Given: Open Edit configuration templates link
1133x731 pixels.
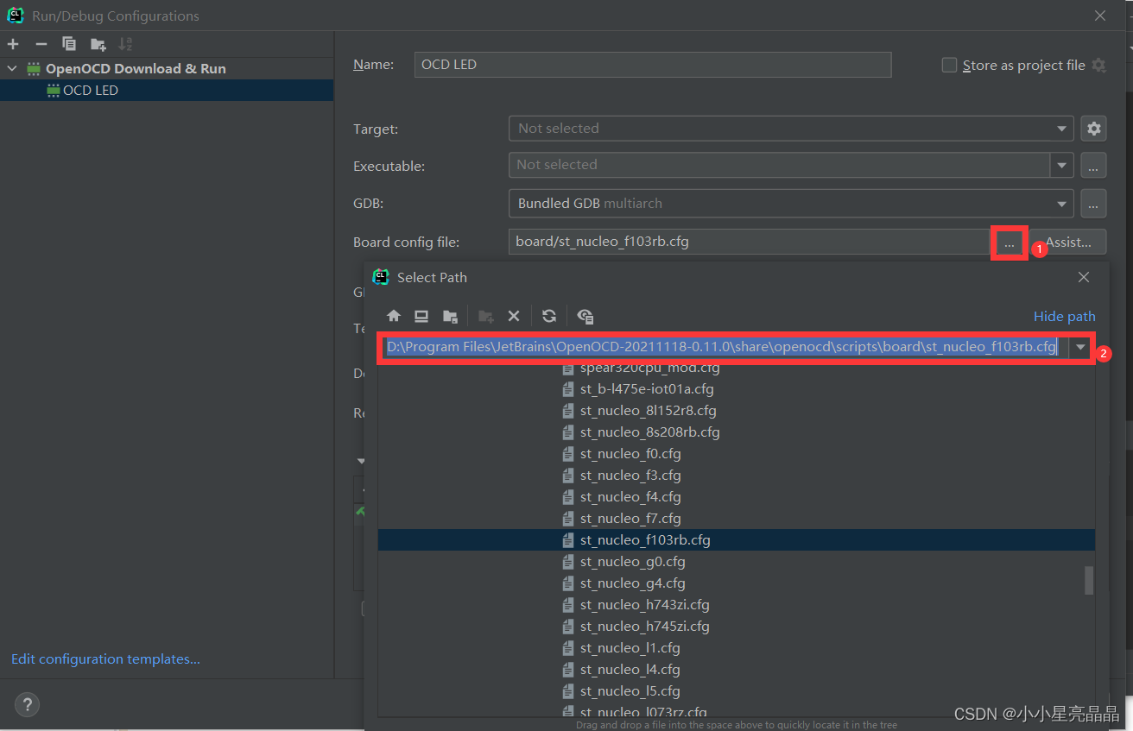Looking at the screenshot, I should tap(105, 659).
